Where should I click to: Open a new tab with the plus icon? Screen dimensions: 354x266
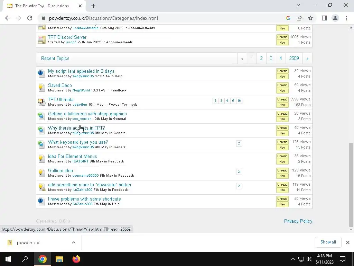(x=93, y=6)
